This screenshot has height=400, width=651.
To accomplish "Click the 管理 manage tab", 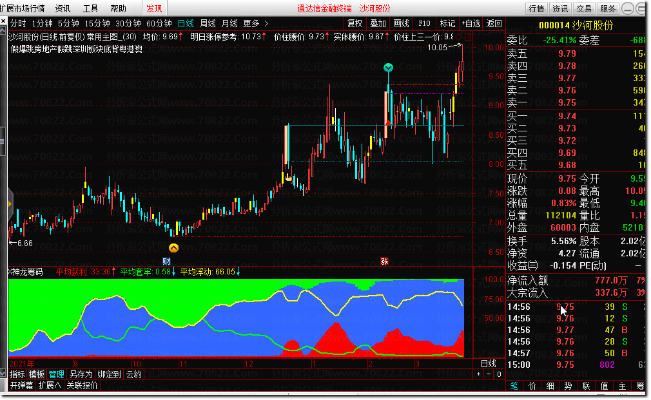I will tap(57, 374).
